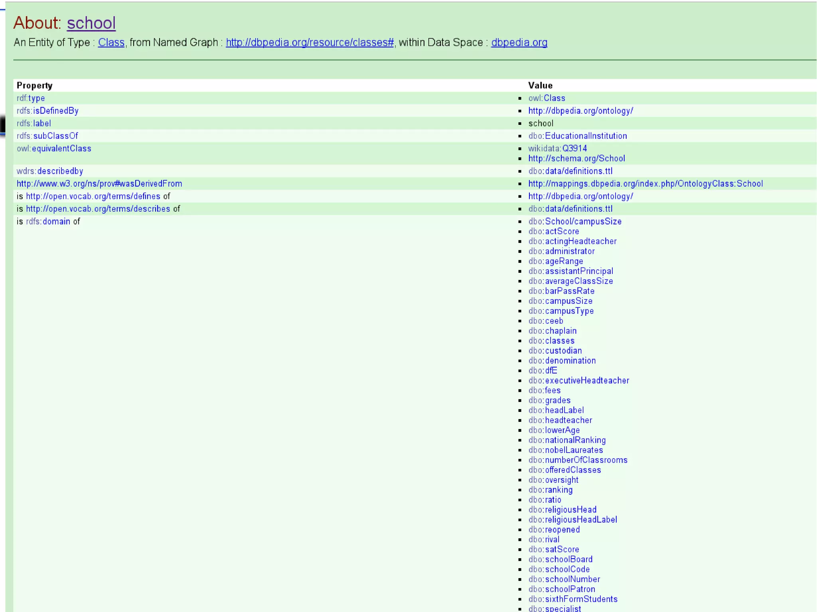The image size is (817, 612).
Task: Click the prov#wasDerivedFrom property link
Action: (x=99, y=184)
